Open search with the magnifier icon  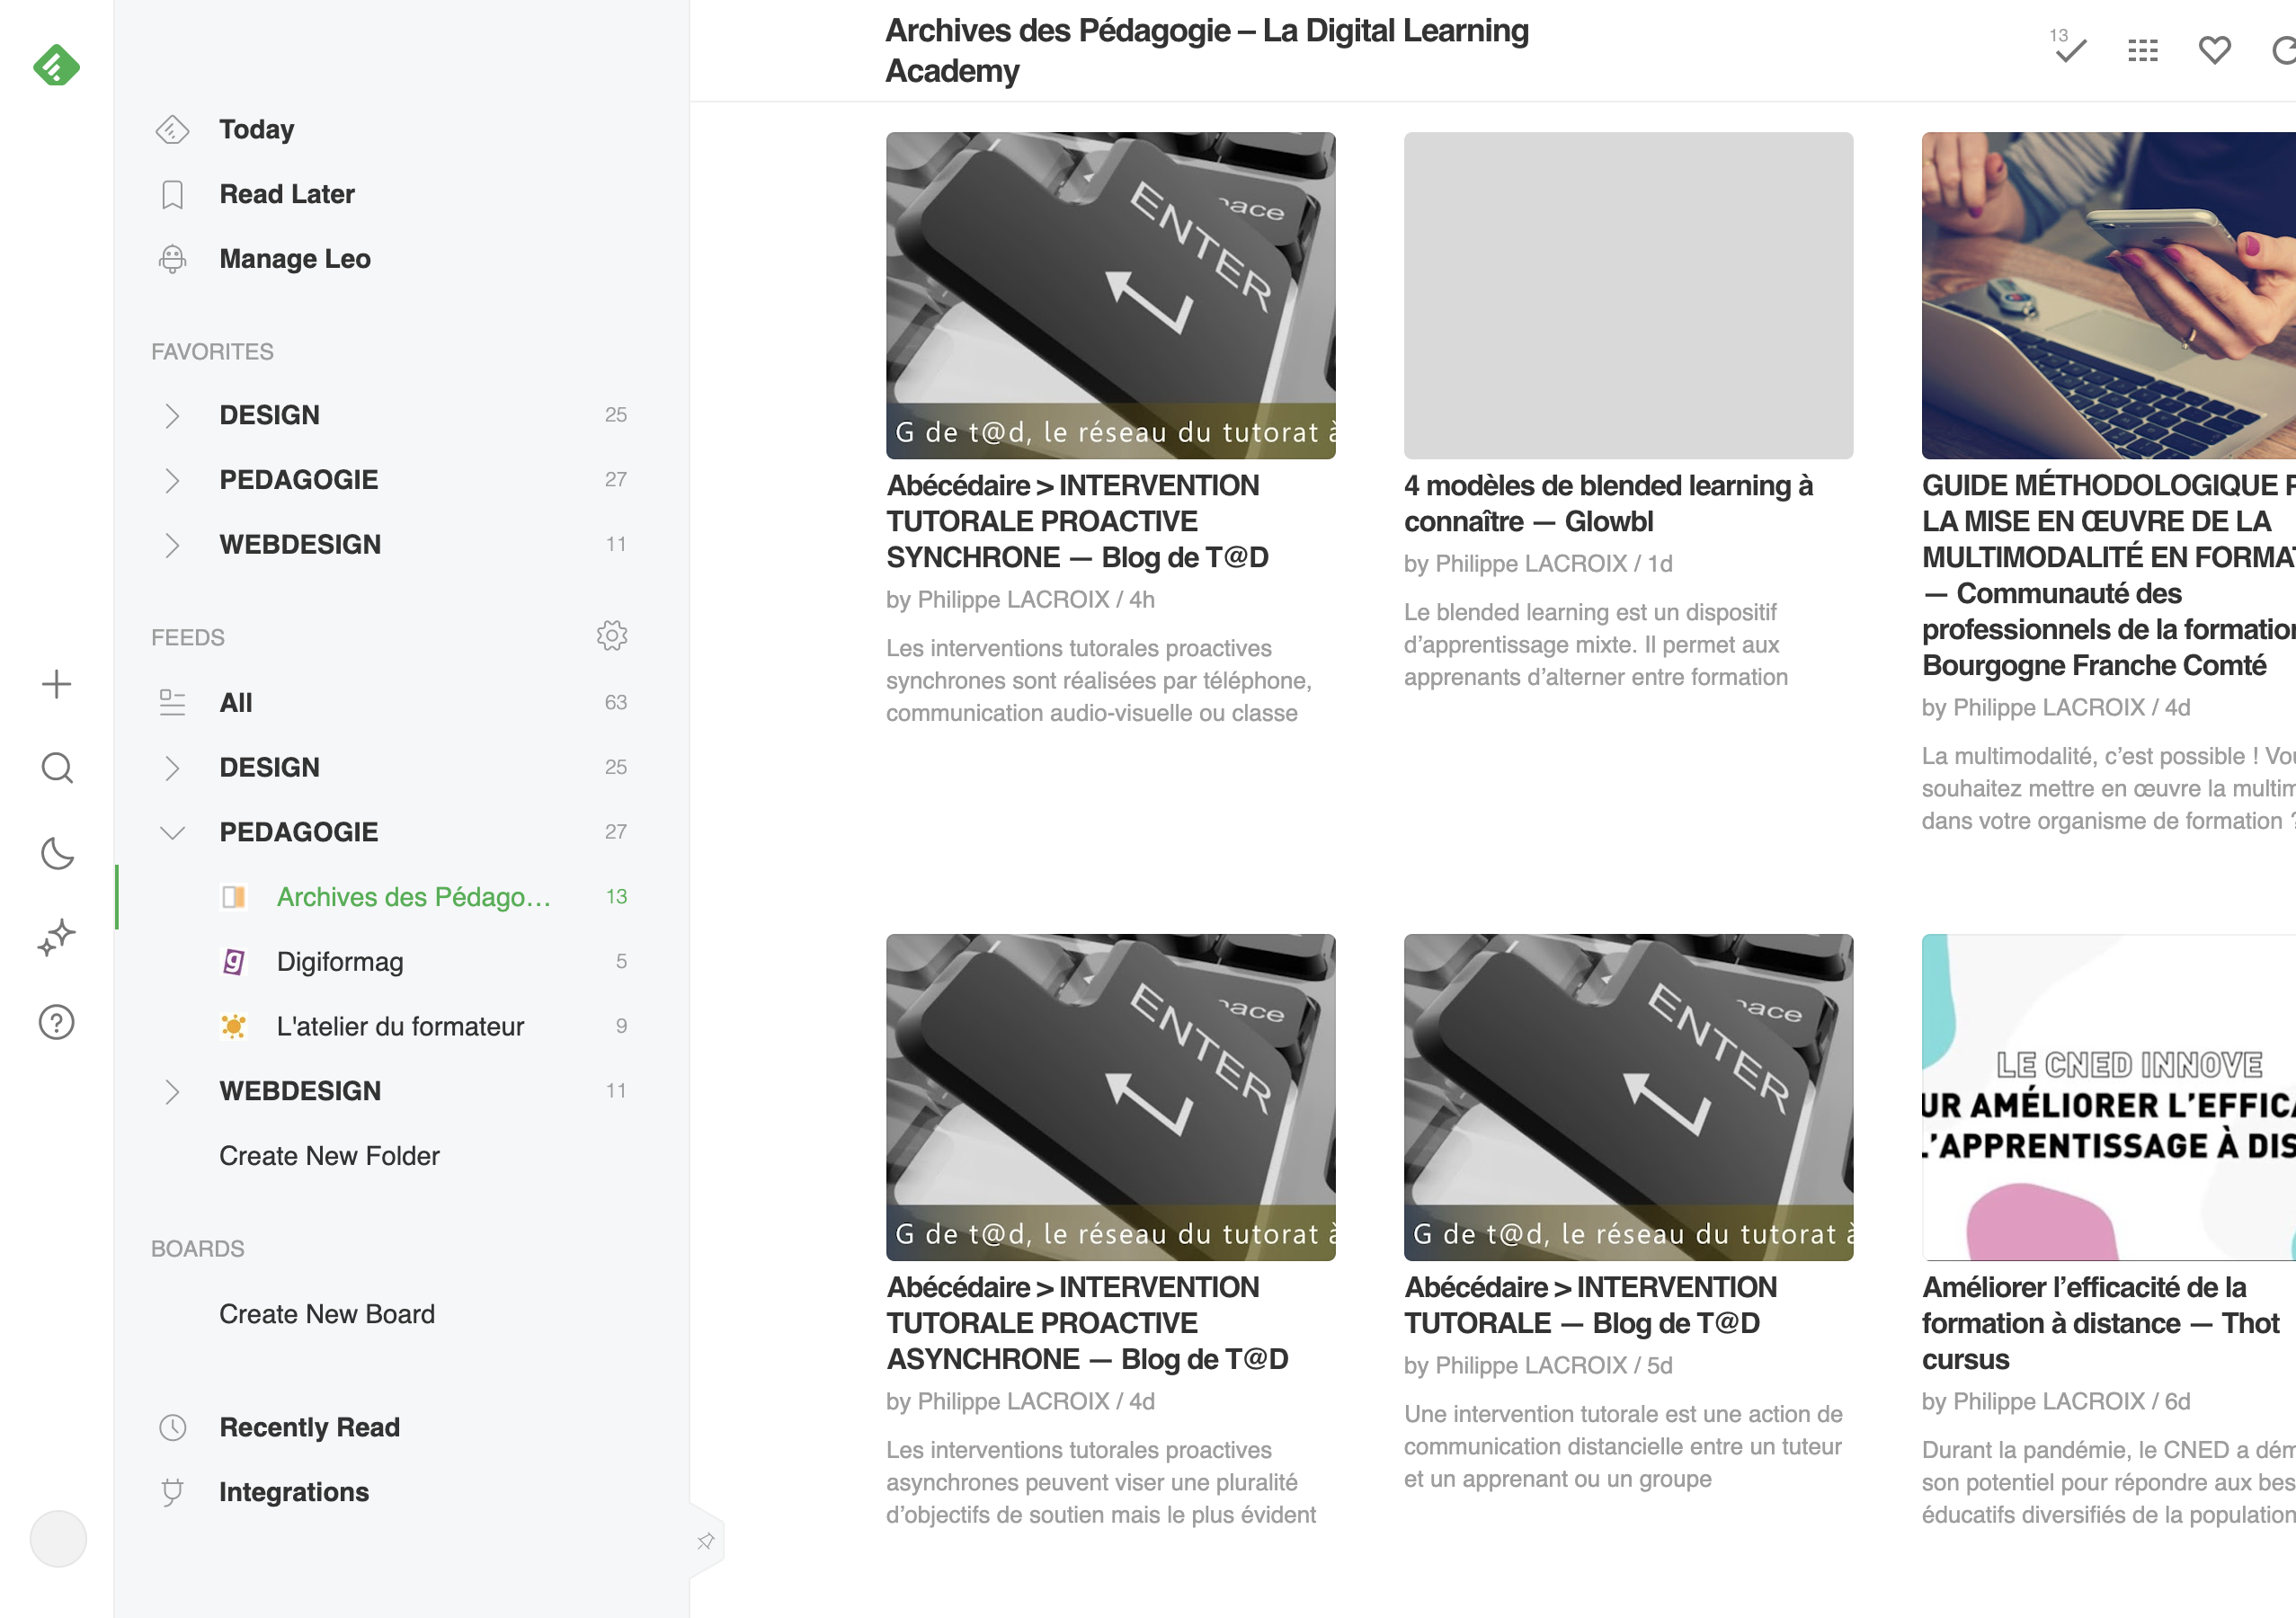tap(56, 768)
